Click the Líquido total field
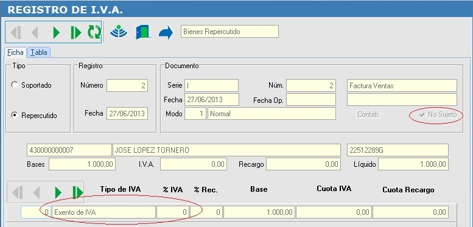This screenshot has width=473, height=227. tap(413, 164)
